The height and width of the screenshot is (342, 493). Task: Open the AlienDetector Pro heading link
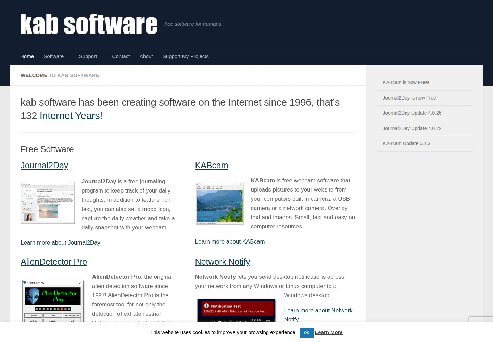point(54,262)
